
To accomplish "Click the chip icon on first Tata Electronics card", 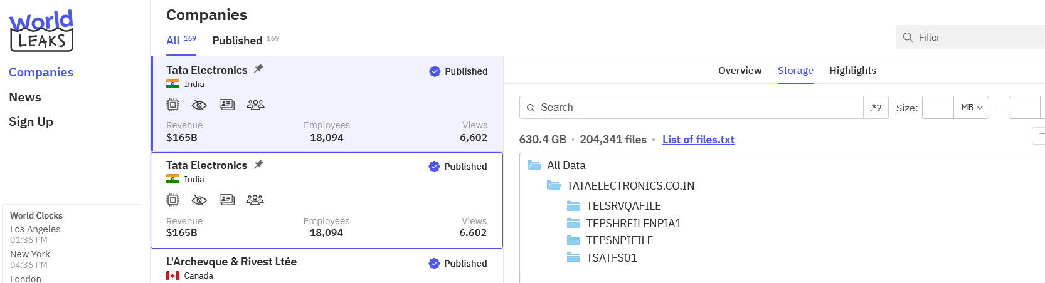I will tap(173, 105).
